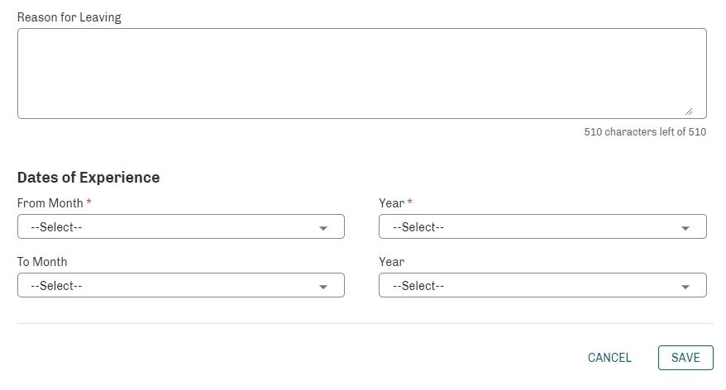Image resolution: width=726 pixels, height=390 pixels.
Task: Click the CANCEL link
Action: pos(609,358)
